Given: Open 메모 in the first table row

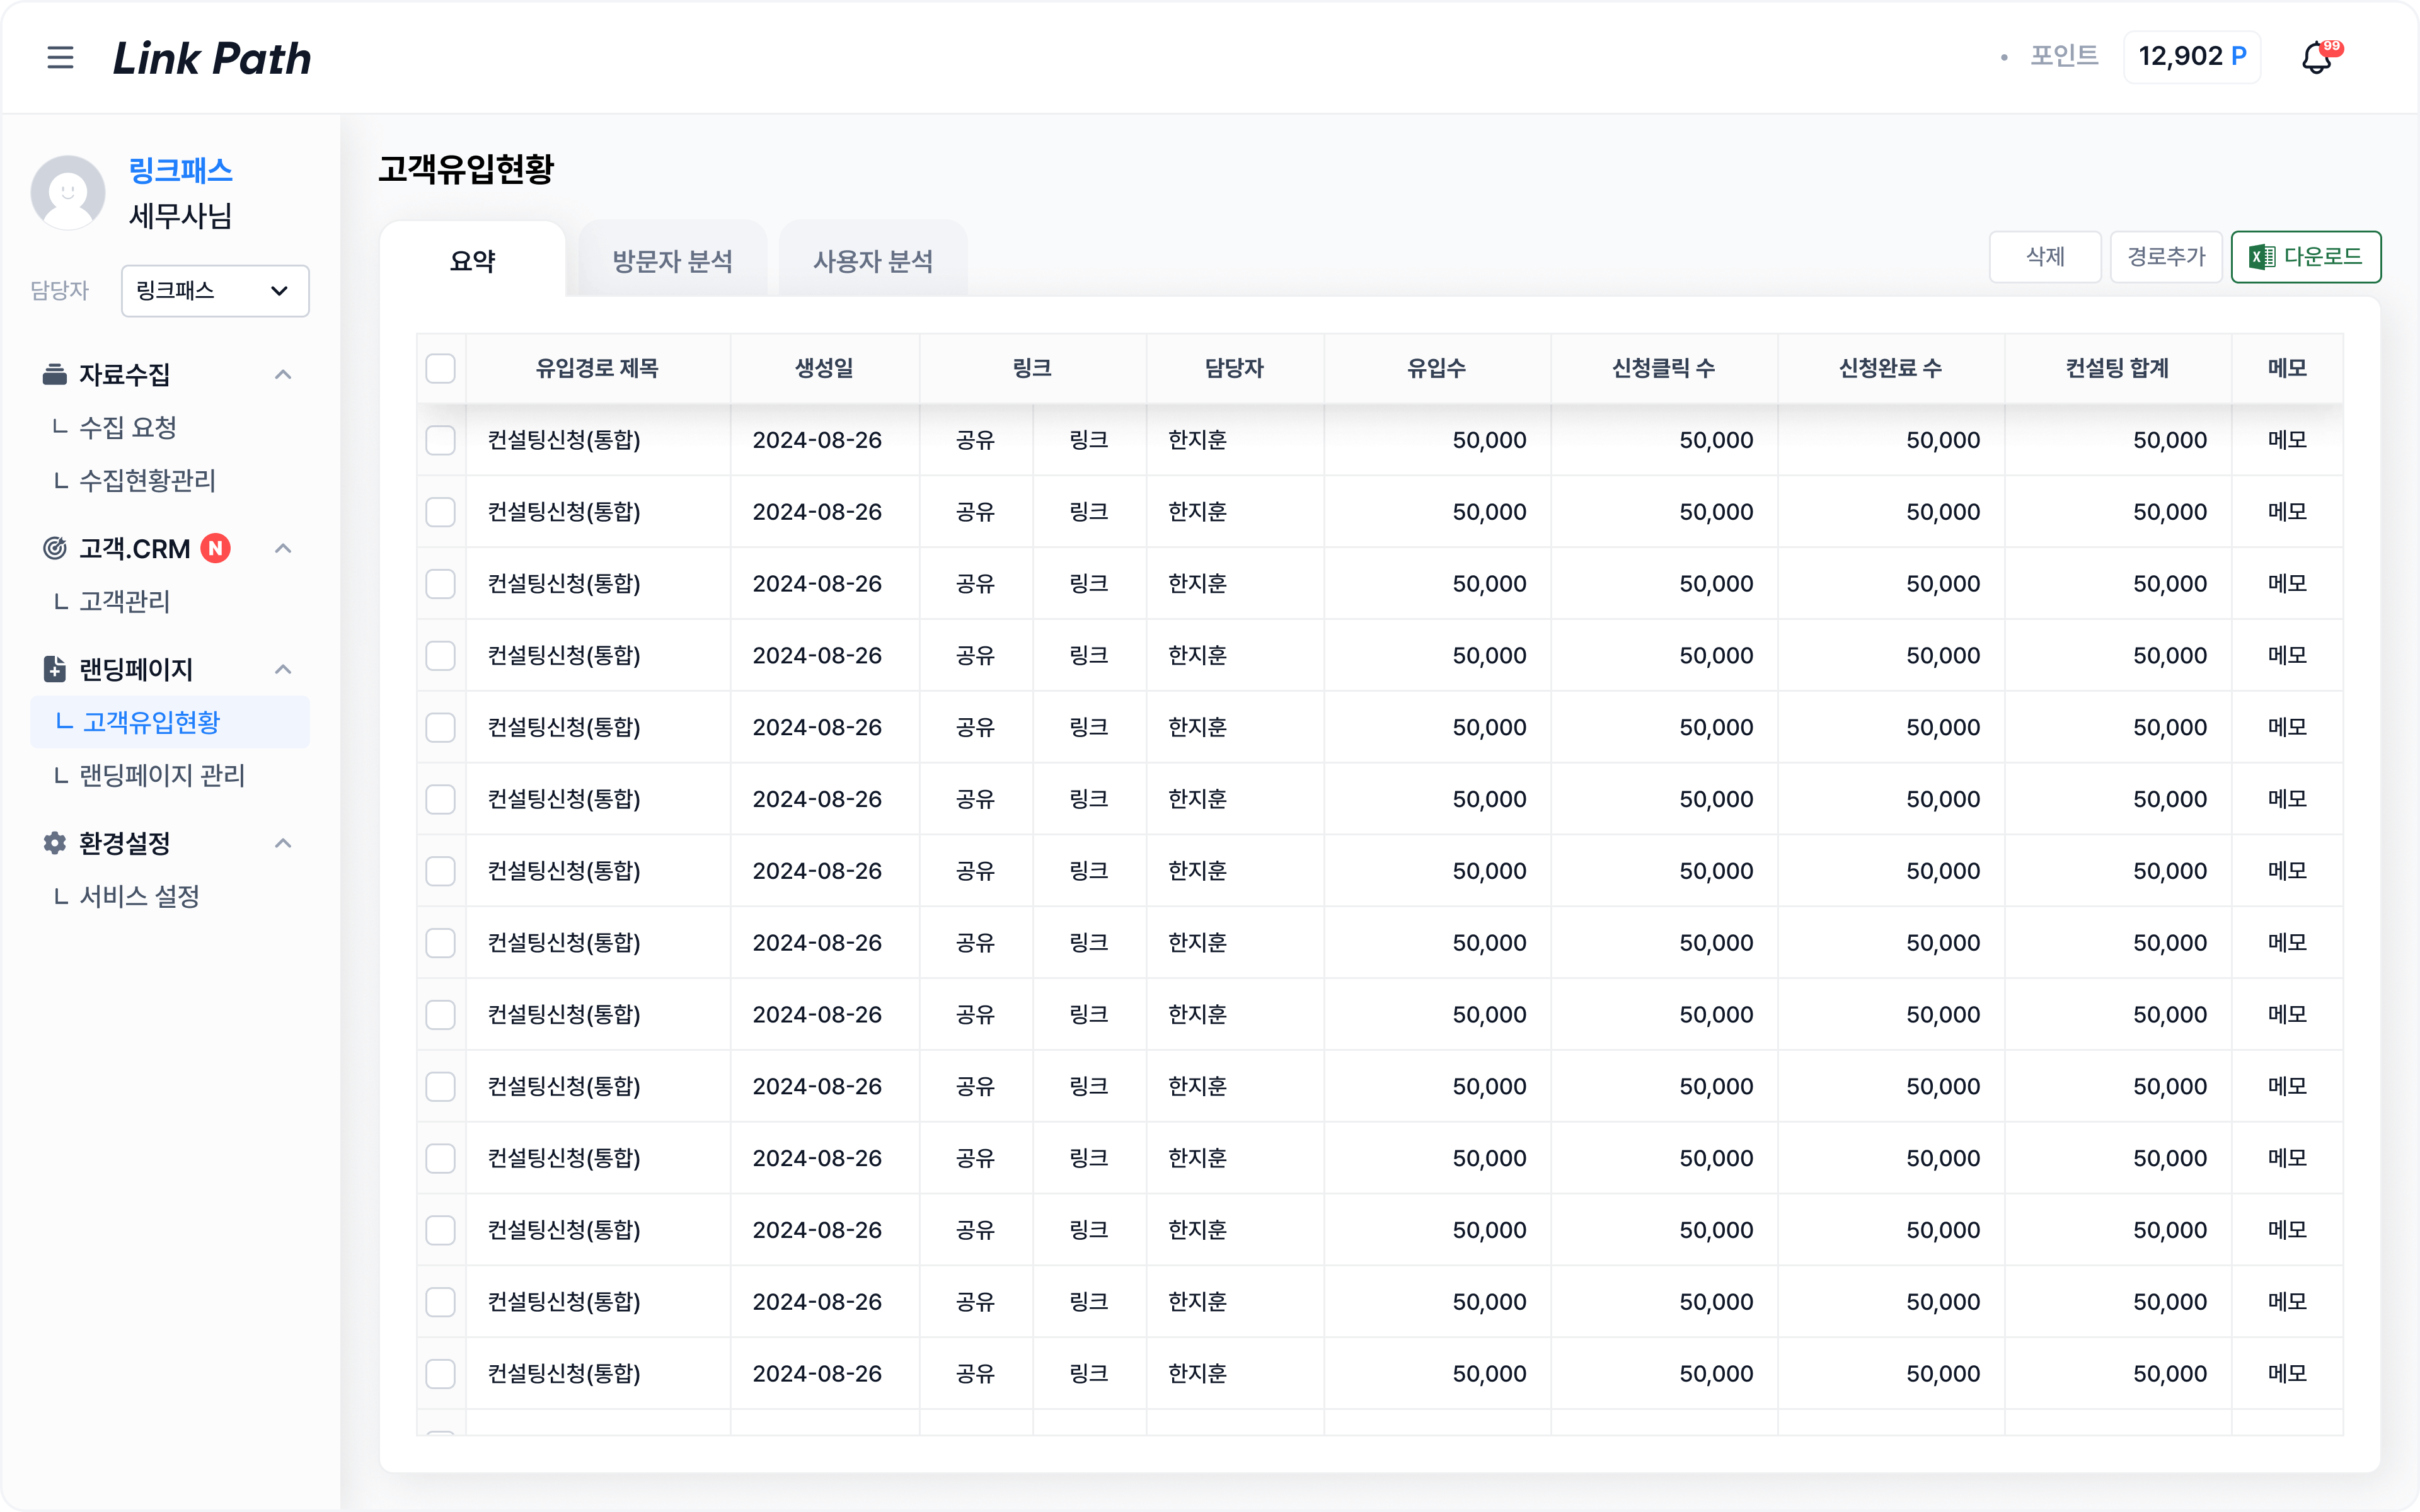Looking at the screenshot, I should [2287, 440].
